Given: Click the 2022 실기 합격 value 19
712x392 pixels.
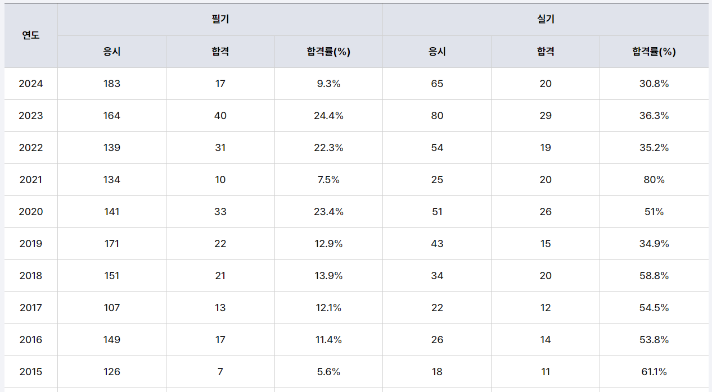Looking at the screenshot, I should 545,148.
